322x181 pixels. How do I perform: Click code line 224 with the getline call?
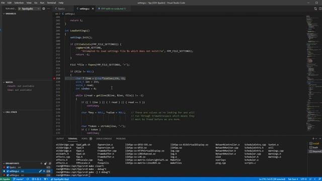(x=110, y=96)
